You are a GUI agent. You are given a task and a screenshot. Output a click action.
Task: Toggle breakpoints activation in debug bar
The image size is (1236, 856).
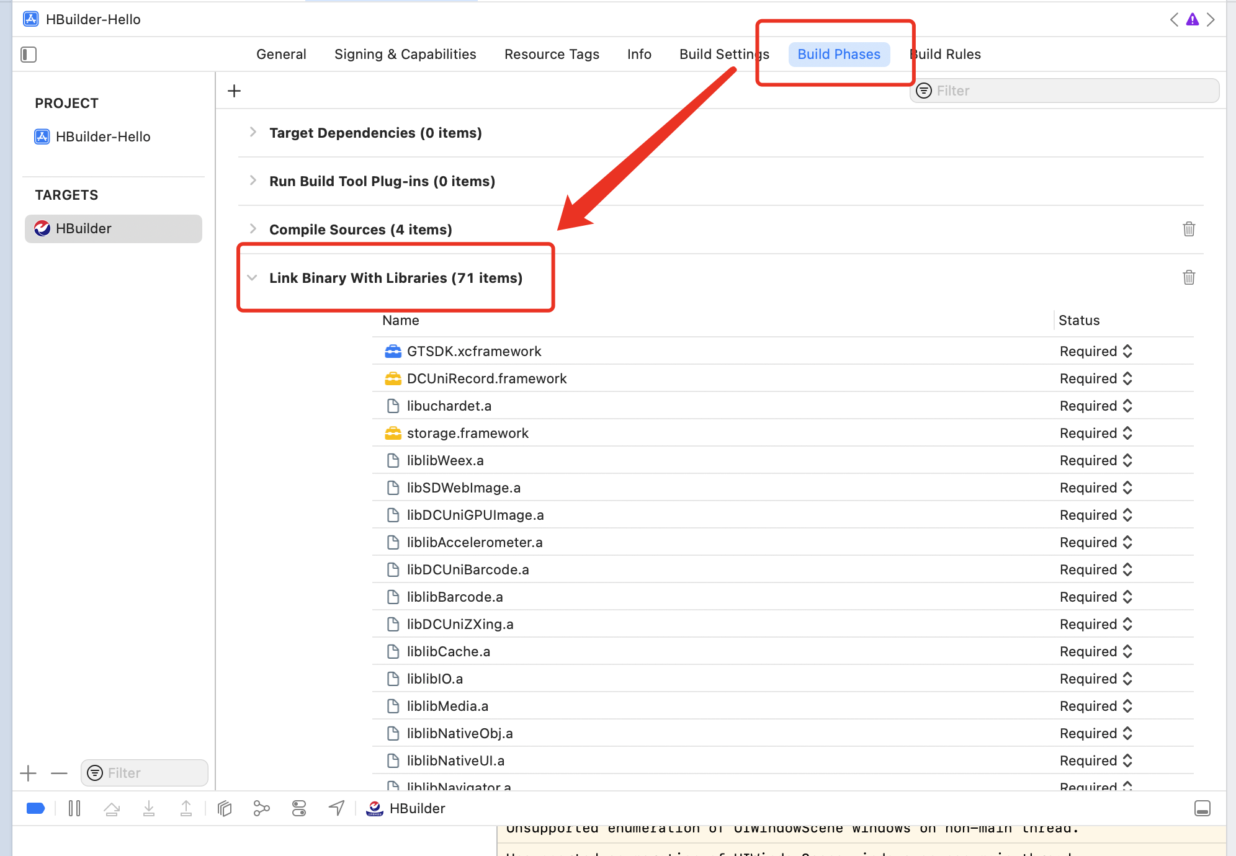click(35, 808)
